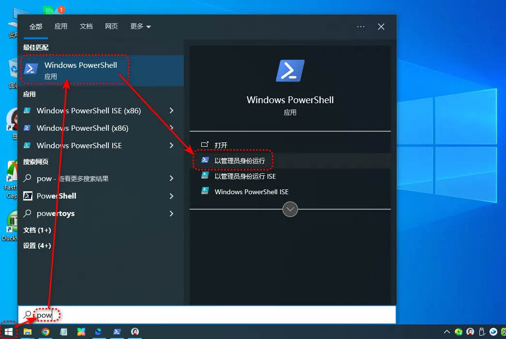Show 设置 (4+) results
The image size is (506, 339).
[x=37, y=246]
